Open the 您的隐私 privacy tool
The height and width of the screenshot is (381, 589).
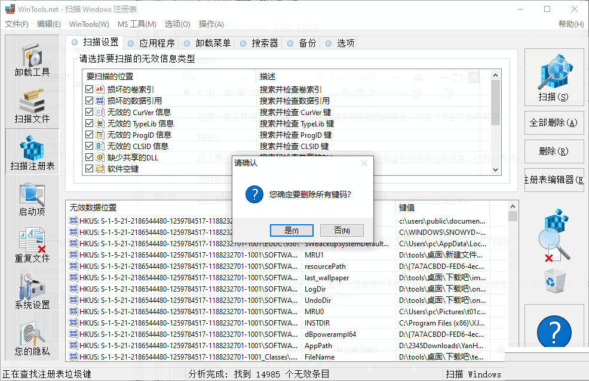32,339
